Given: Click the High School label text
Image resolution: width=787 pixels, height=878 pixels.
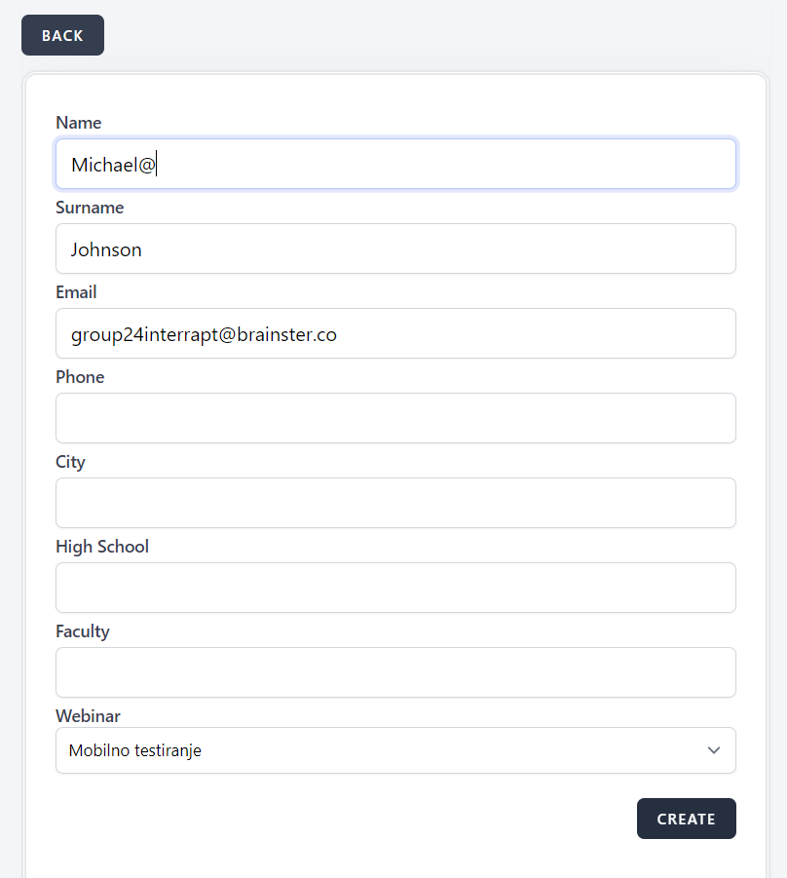Looking at the screenshot, I should pos(102,547).
